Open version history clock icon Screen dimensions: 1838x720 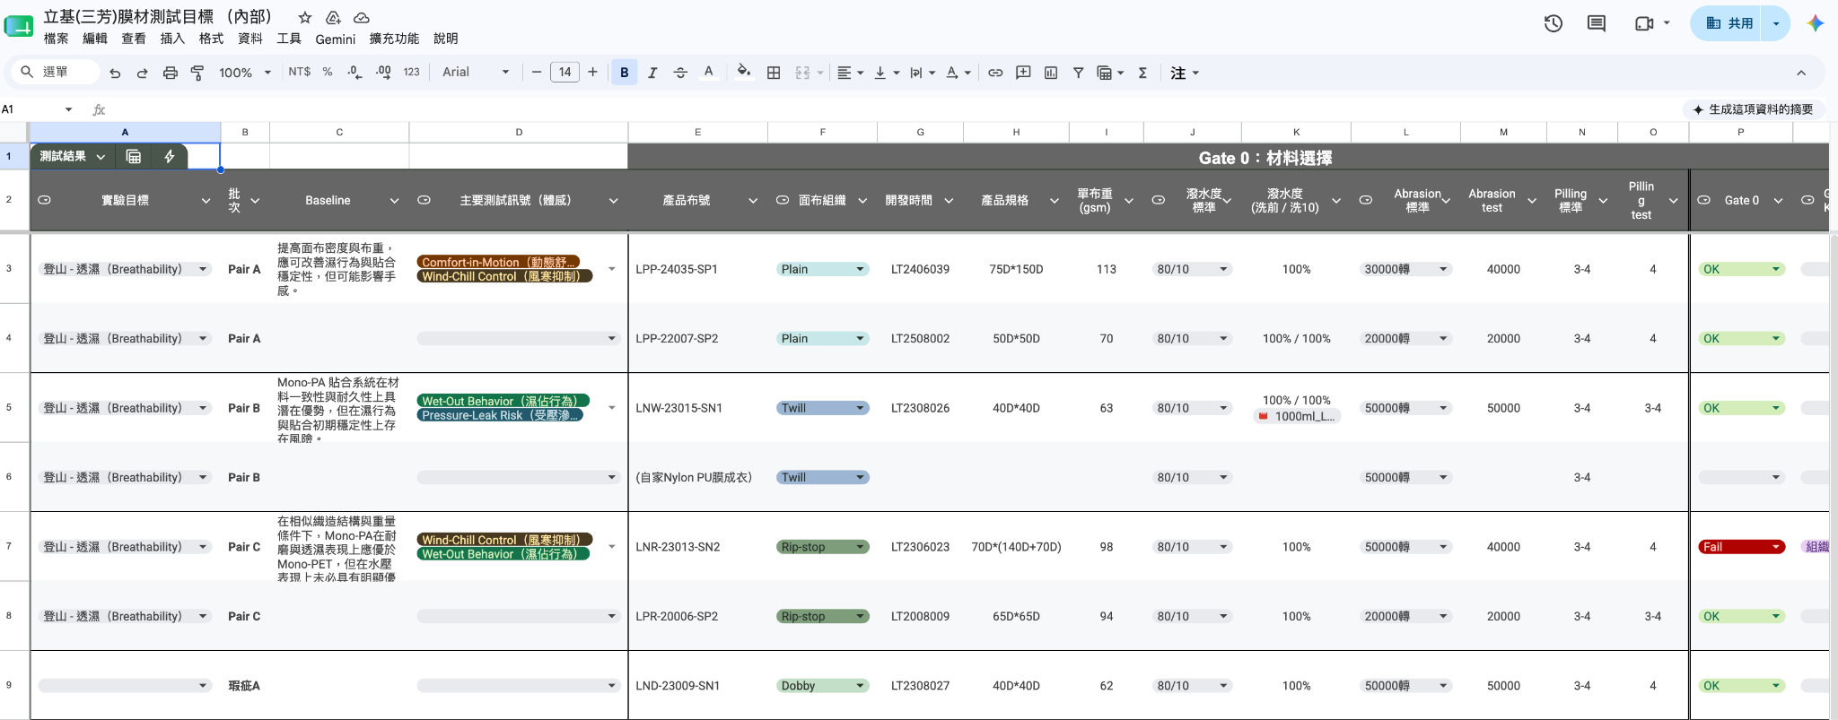tap(1554, 23)
